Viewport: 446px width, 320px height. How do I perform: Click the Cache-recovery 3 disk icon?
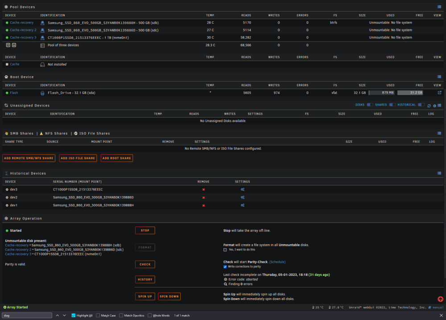pos(42,37)
